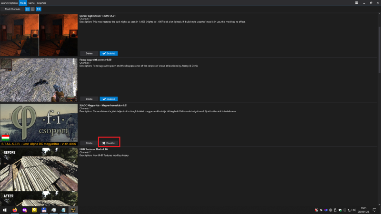Open the blue floppy disk taskbar app

pyautogui.click(x=44, y=210)
